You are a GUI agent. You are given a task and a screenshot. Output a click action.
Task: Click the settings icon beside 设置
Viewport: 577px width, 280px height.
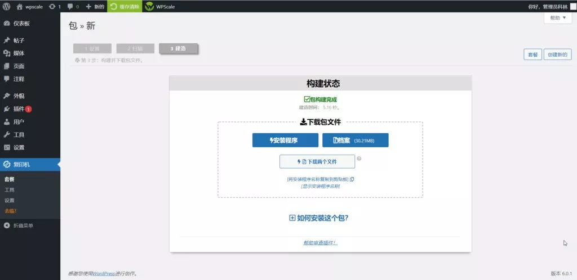tap(7, 147)
